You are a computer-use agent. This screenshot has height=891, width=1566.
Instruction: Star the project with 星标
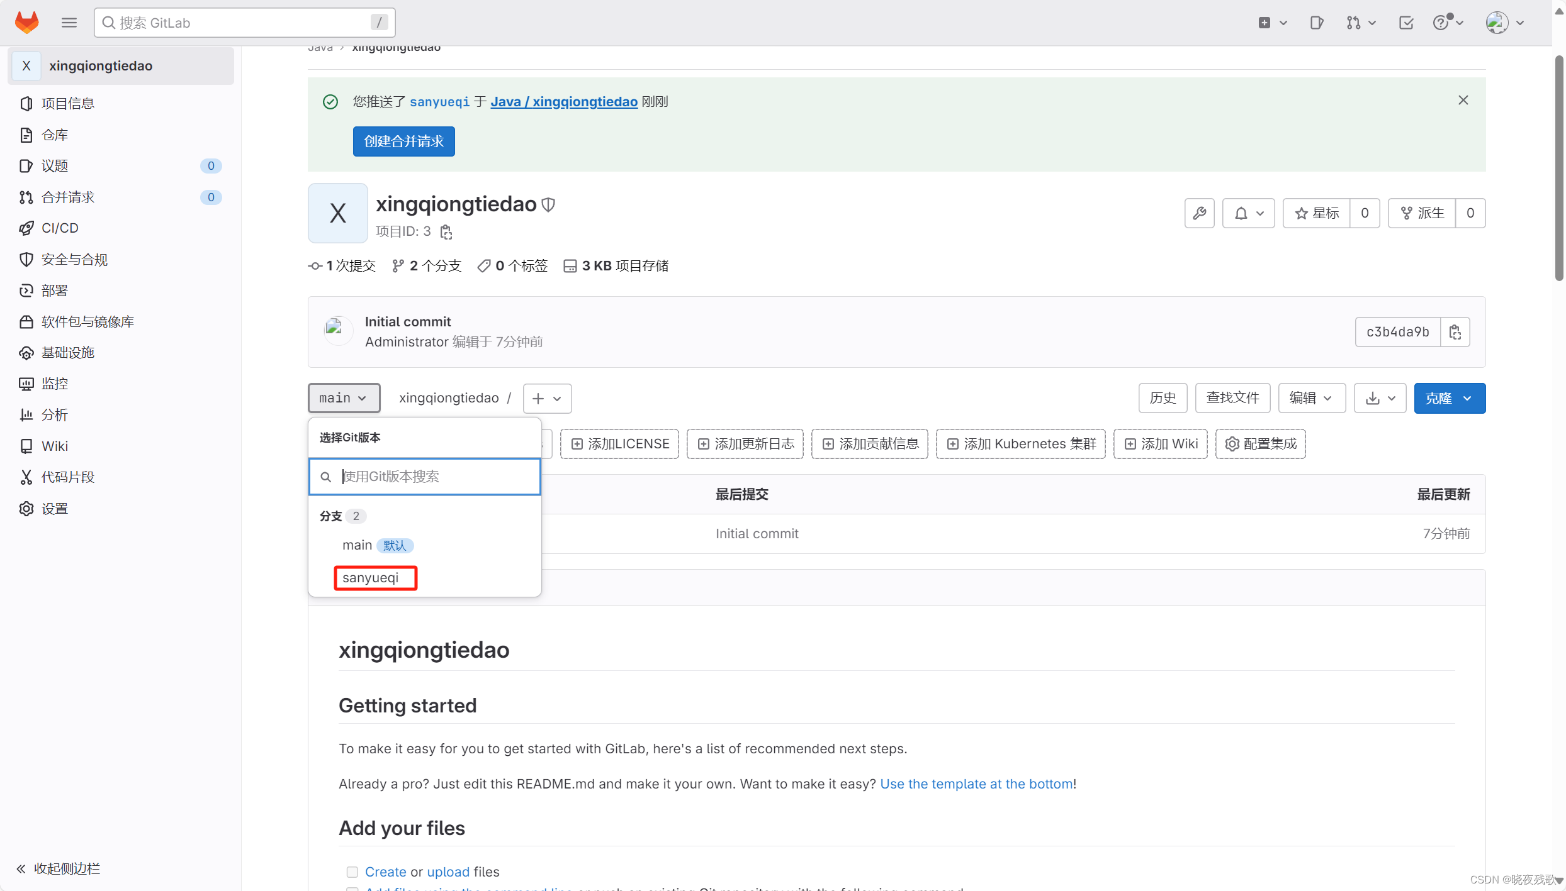pyautogui.click(x=1316, y=213)
